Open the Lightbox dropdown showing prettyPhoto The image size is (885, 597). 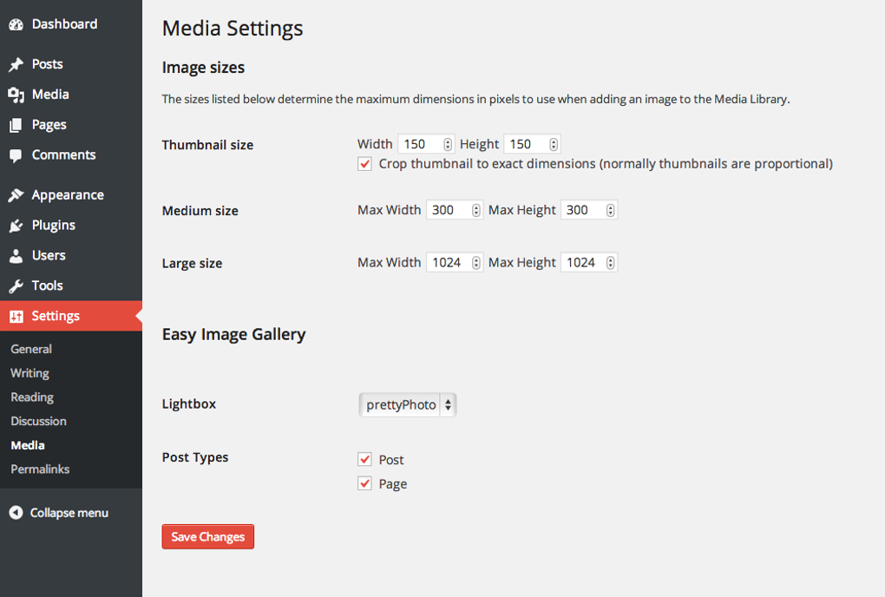coord(407,404)
